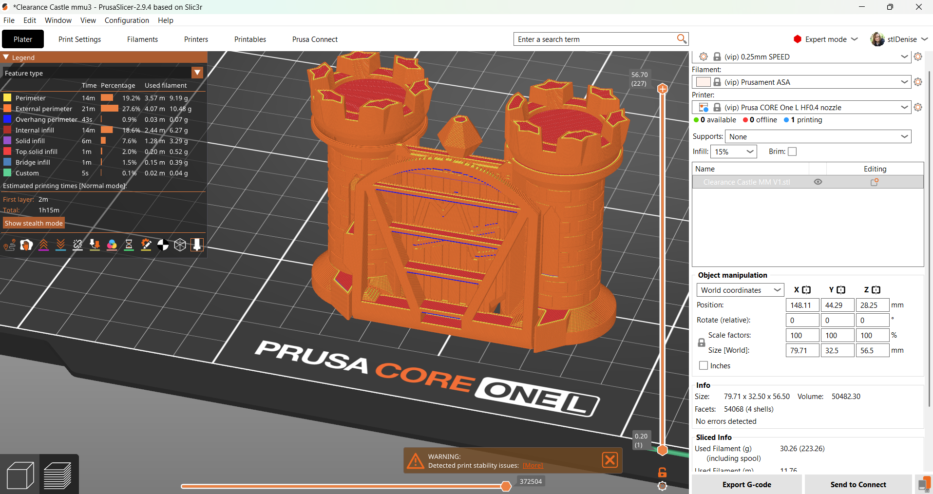Click the Export G-code button
Screen dimensions: 933x494
pos(747,484)
